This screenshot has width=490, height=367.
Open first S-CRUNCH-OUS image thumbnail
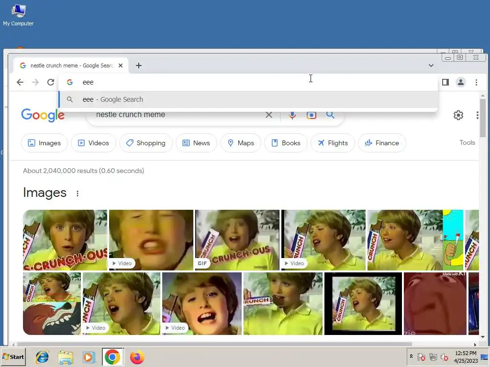pyautogui.click(x=65, y=240)
